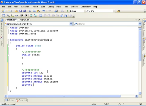Click the horizontal scrollbar thumb
The height and width of the screenshot is (106, 146).
click(x=64, y=96)
